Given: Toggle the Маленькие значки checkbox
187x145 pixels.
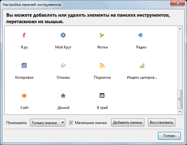Looking at the screenshot, I should 71,123.
